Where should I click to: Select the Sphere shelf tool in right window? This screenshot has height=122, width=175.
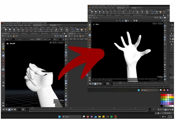(96, 12)
